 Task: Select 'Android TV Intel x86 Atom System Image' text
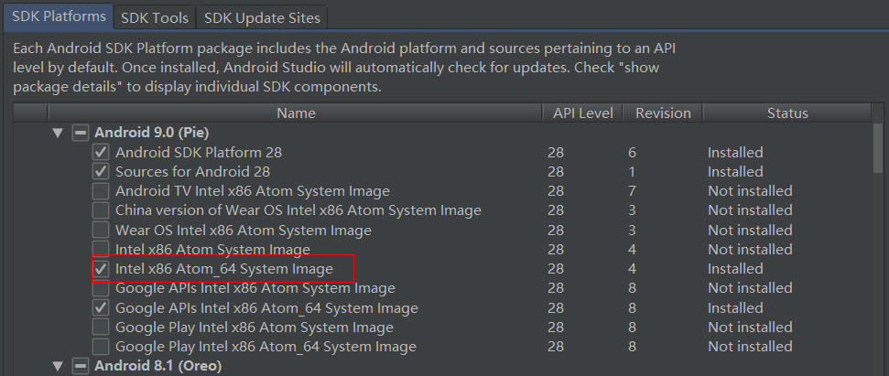(253, 191)
